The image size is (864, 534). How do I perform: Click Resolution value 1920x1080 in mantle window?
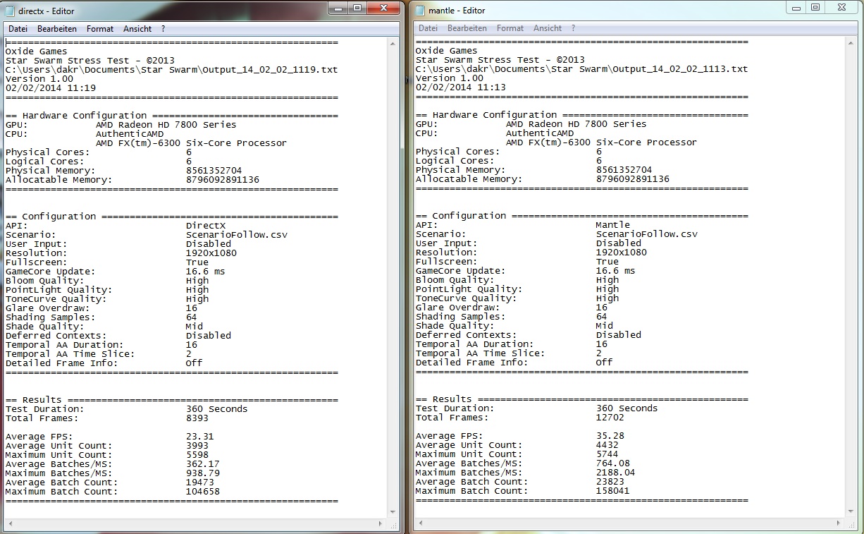coord(622,253)
